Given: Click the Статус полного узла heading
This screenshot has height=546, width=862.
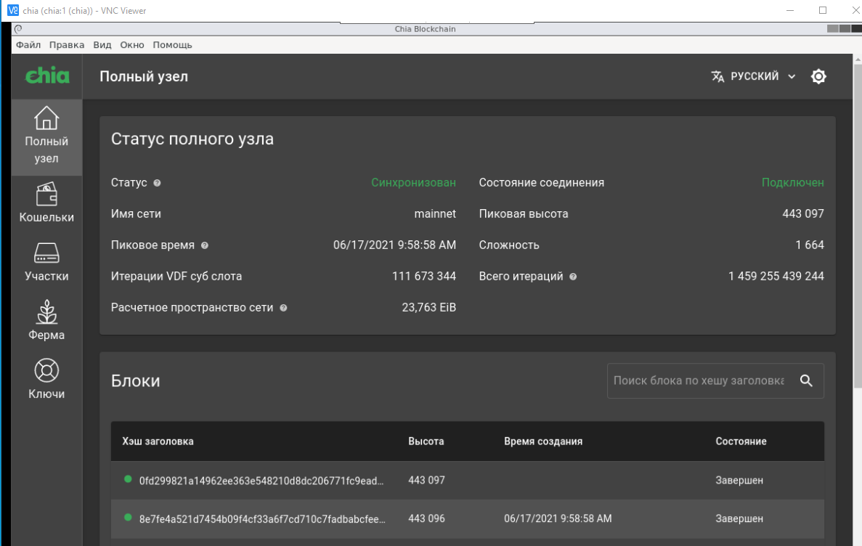Looking at the screenshot, I should pos(192,139).
